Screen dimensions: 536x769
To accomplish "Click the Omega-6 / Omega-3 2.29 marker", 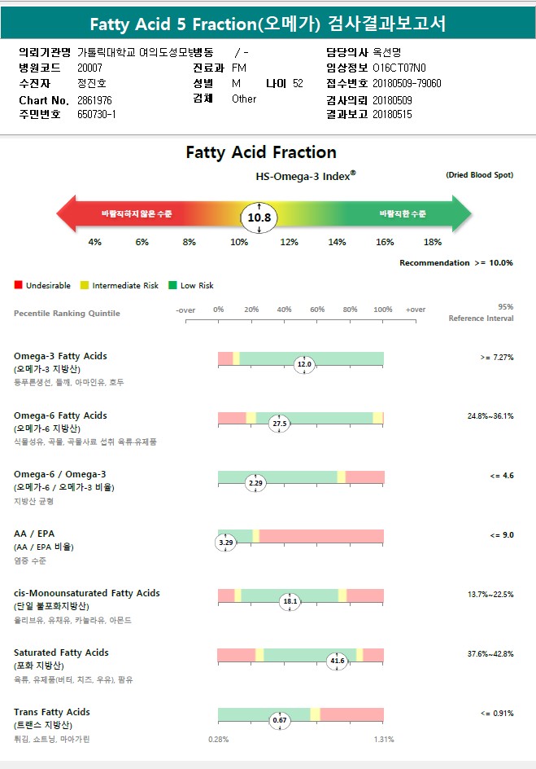I will (256, 483).
